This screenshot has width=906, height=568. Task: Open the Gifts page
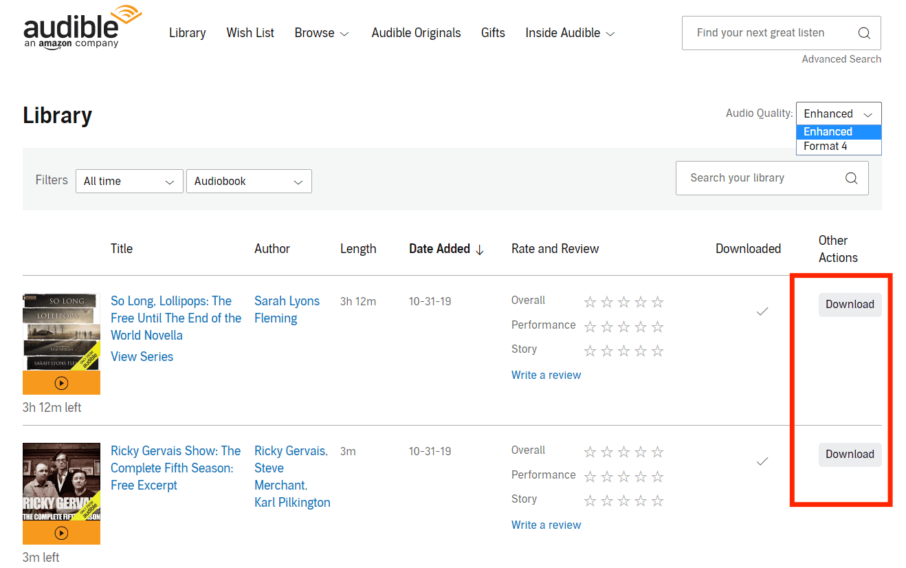tap(493, 33)
